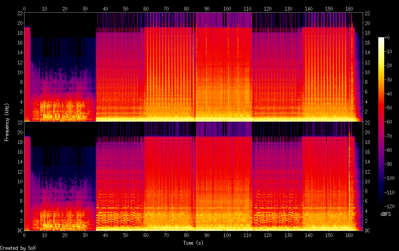
Task: Click the 70 mark on the bottom time axis
Action: 167,235
